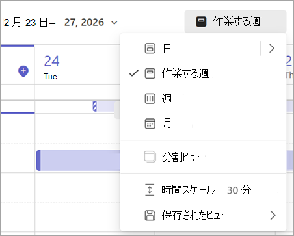
Task: Click the purple location plus pin icon
Action: click(x=23, y=72)
